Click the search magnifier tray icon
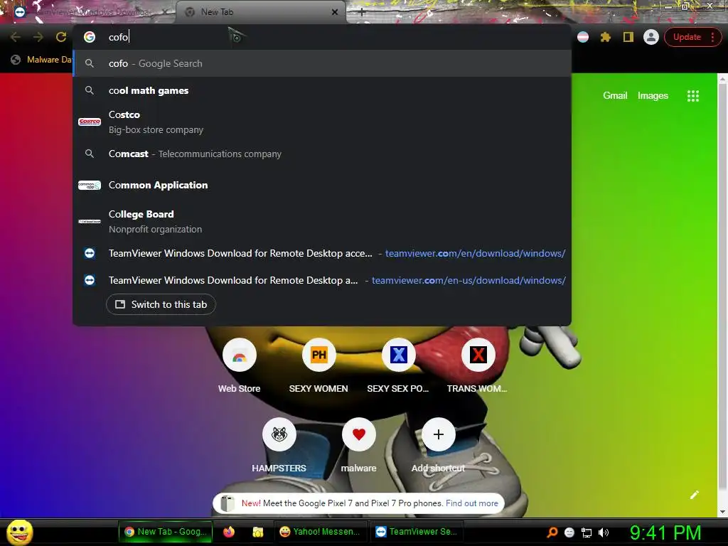The image size is (728, 546). [552, 532]
